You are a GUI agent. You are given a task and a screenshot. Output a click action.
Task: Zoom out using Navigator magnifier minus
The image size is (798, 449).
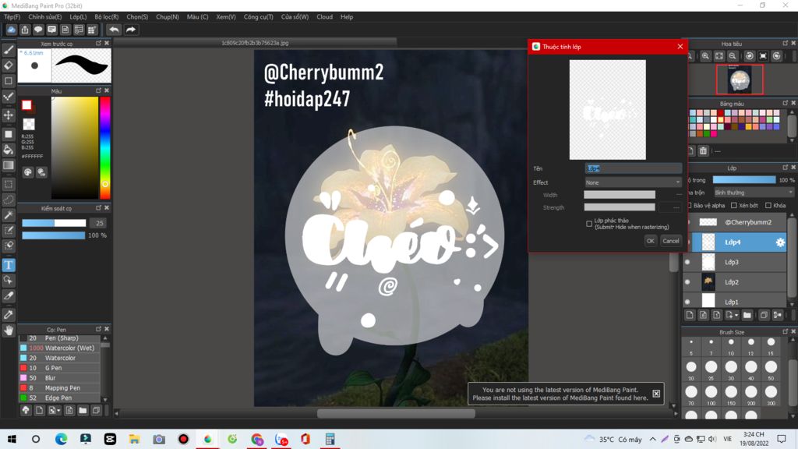click(733, 56)
